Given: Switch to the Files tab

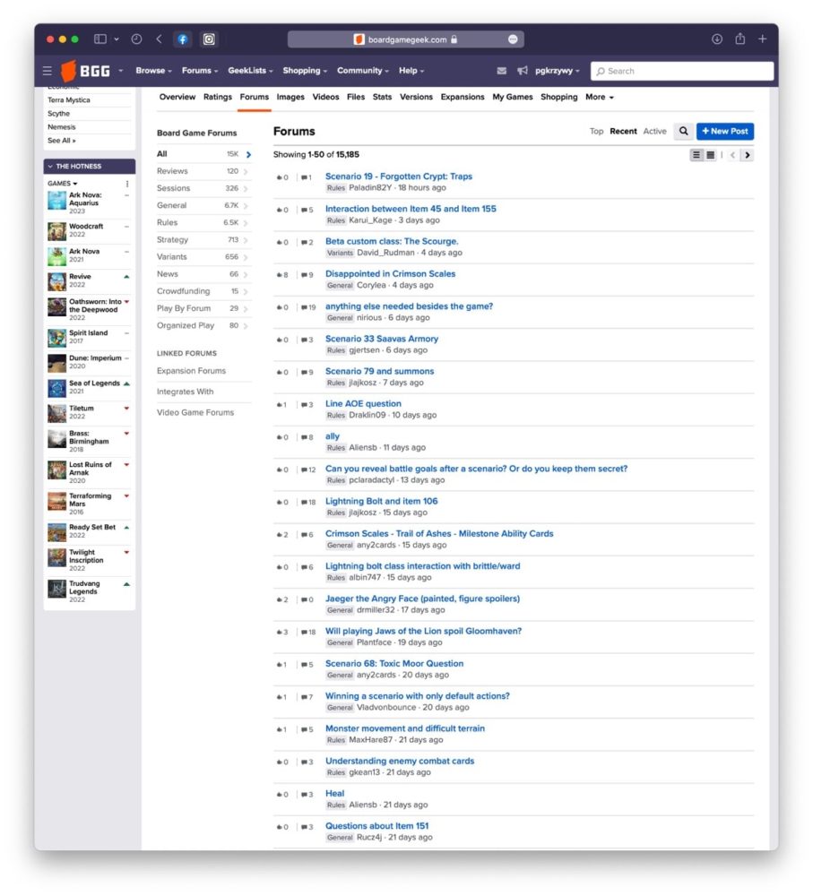Looking at the screenshot, I should 356,97.
